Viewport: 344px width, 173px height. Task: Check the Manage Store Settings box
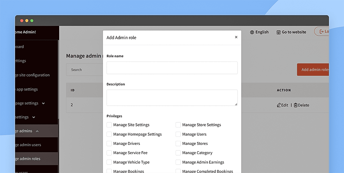coord(178,125)
